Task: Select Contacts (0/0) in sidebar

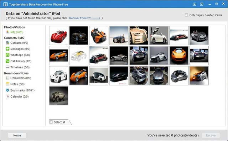Action: tap(19, 43)
